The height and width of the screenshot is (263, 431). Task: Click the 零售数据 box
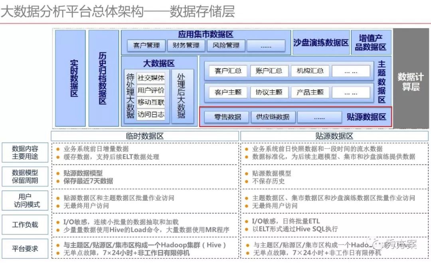pos(227,117)
